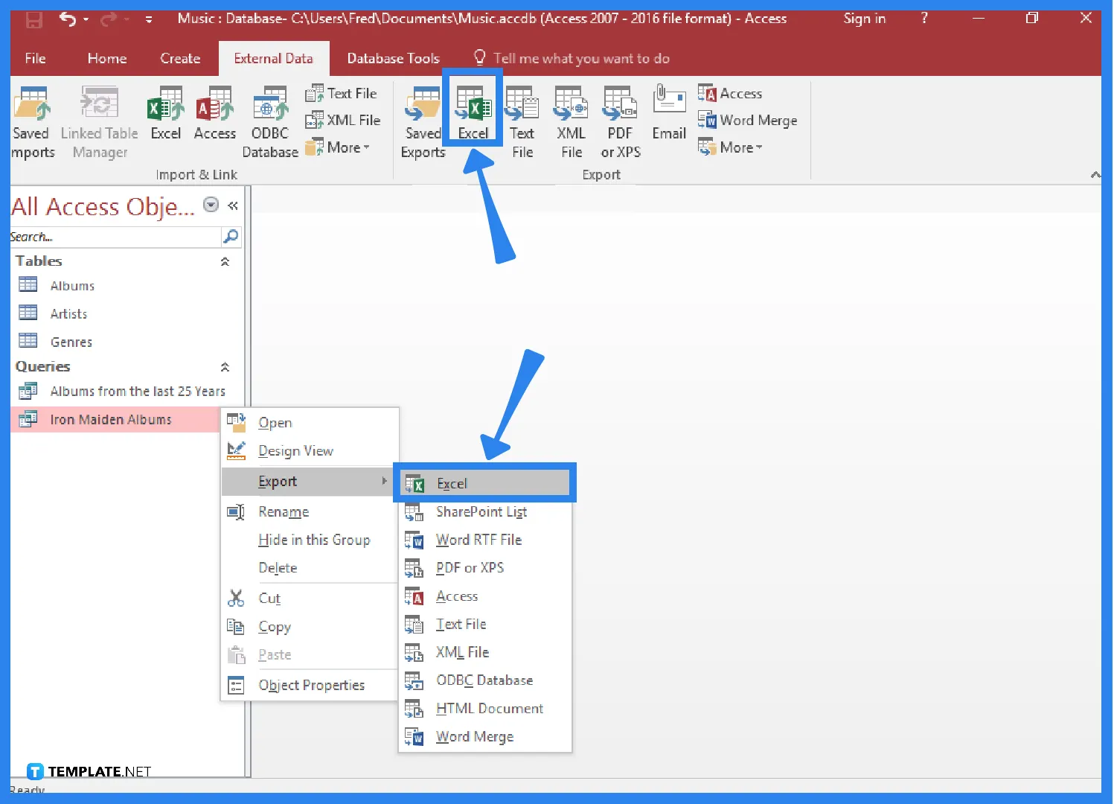The image size is (1114, 804).
Task: Click the Saved Imports icon
Action: 31,119
